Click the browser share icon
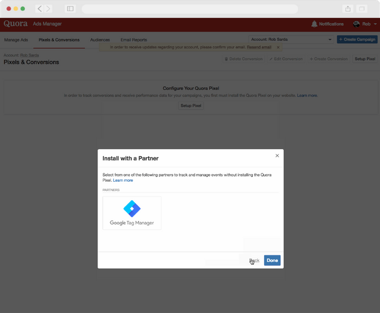This screenshot has width=380, height=313. (348, 9)
